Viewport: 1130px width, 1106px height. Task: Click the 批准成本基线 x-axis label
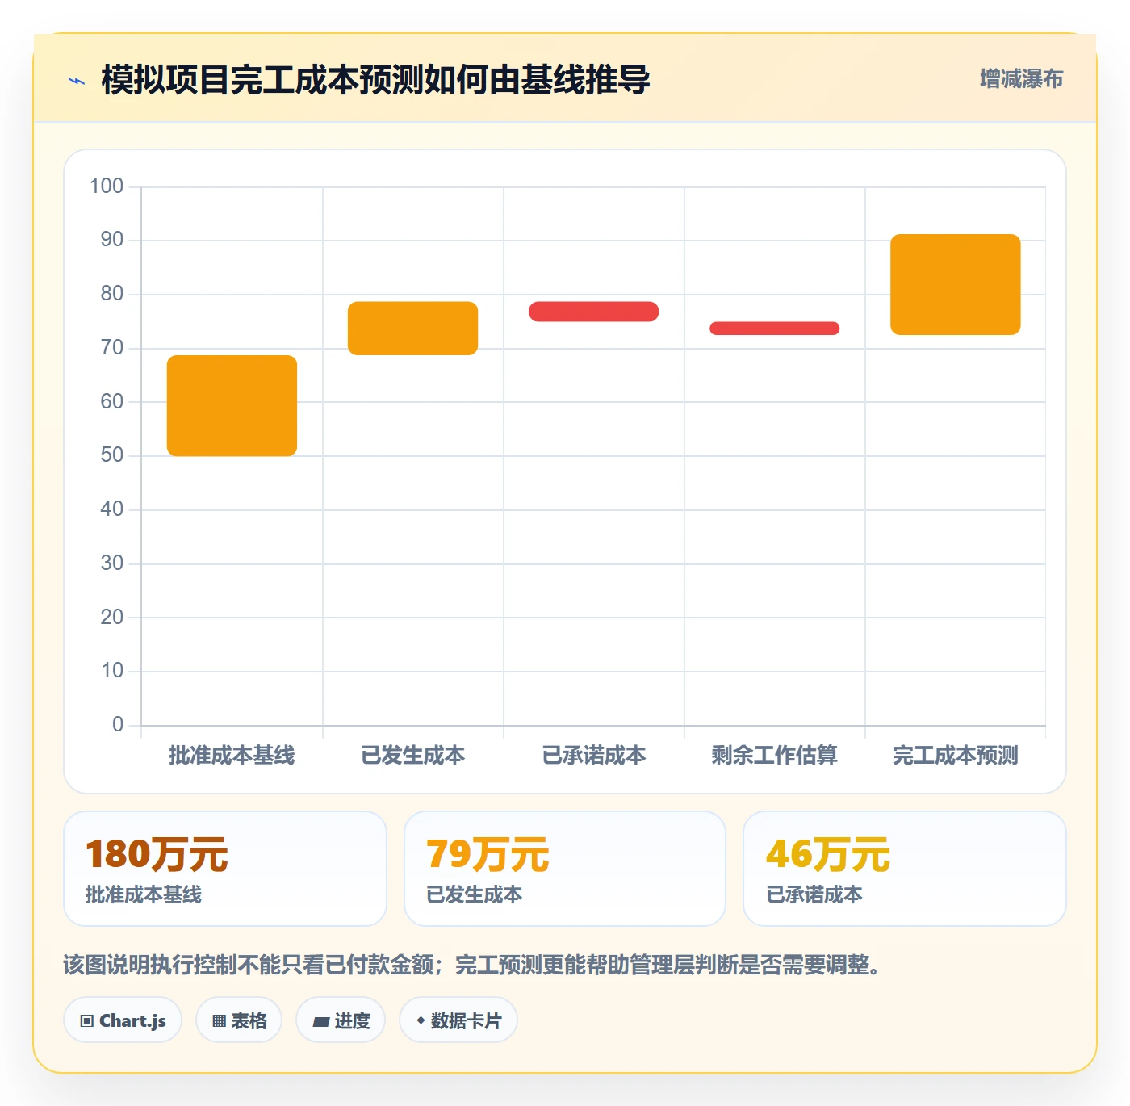[x=232, y=755]
